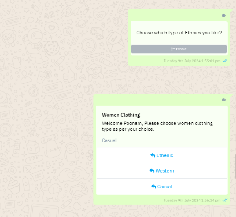The width and height of the screenshot is (236, 217).
Task: Click the chat scrollbar on the right edge
Action: pyautogui.click(x=235, y=167)
